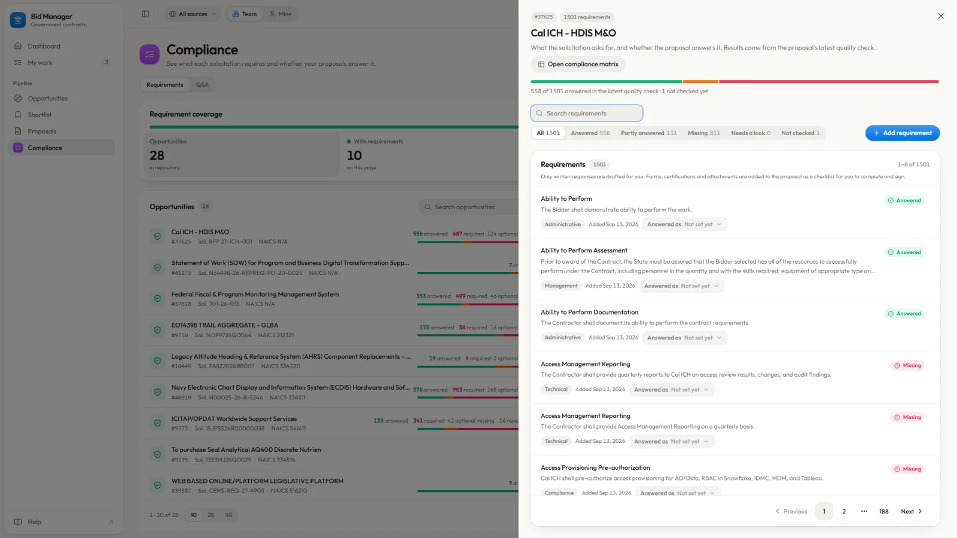Click the requirements coverage progress bar in panel
This screenshot has width=957, height=538.
(x=735, y=81)
